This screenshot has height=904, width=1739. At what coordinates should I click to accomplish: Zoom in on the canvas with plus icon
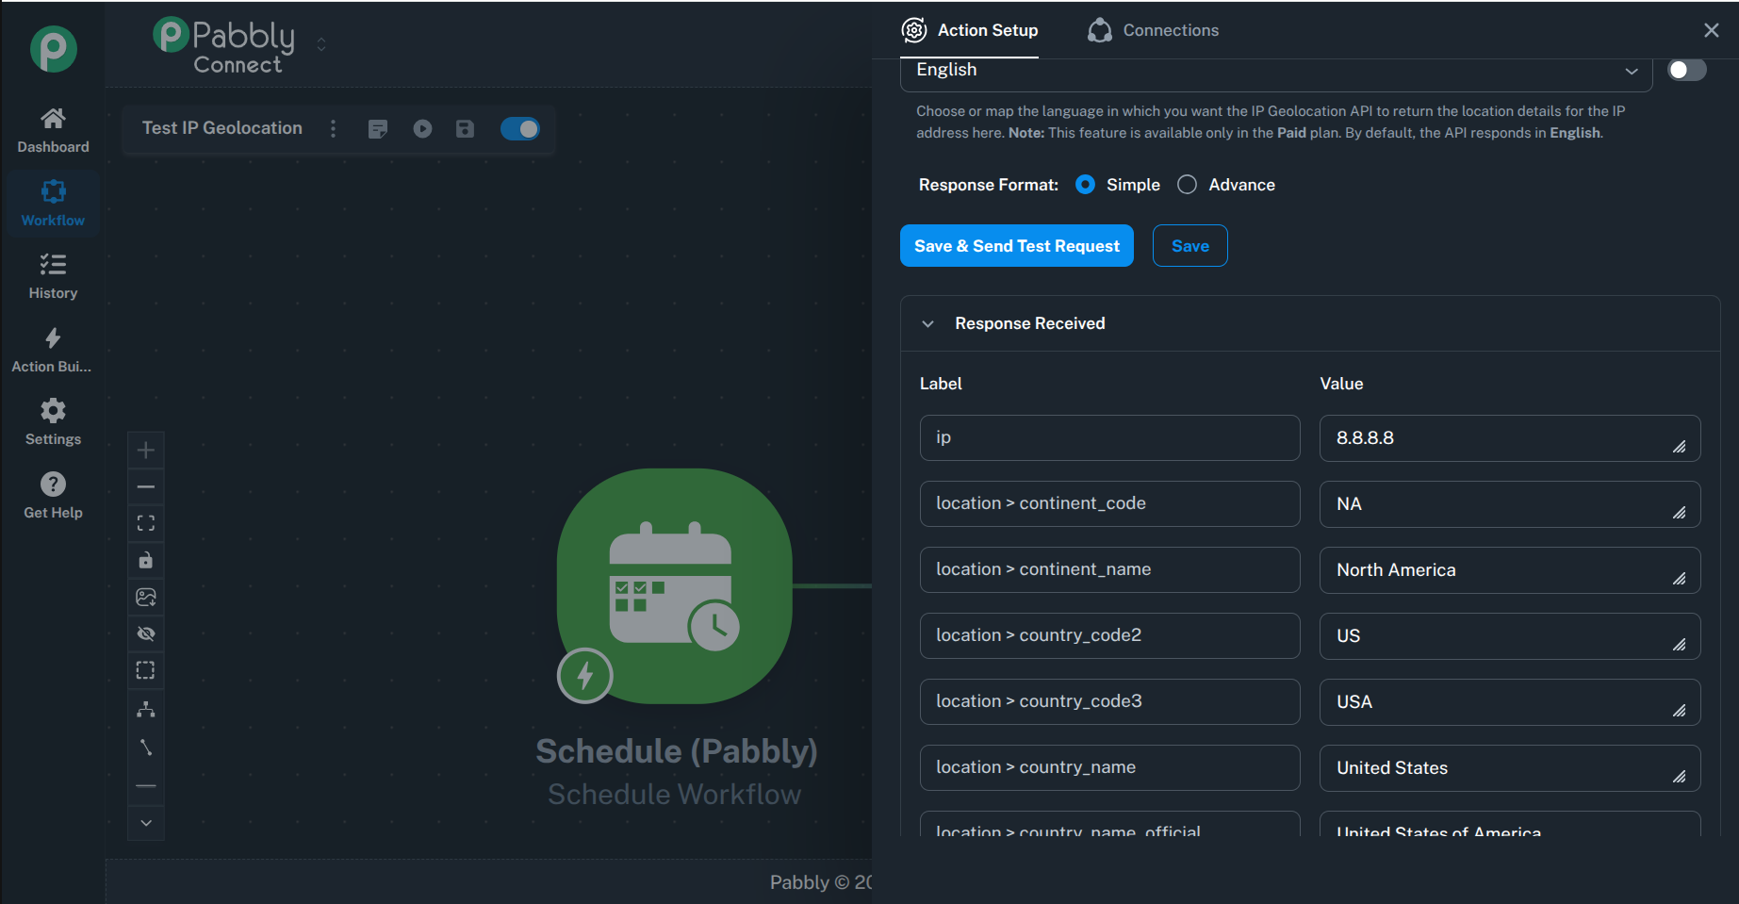146,450
